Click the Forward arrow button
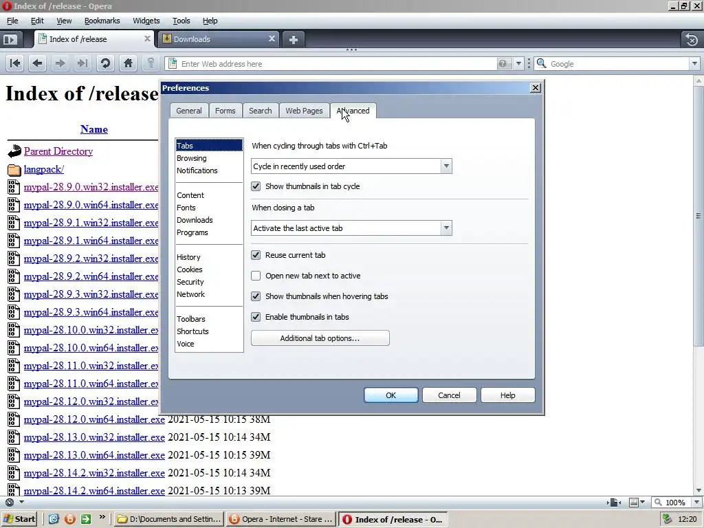 point(60,63)
